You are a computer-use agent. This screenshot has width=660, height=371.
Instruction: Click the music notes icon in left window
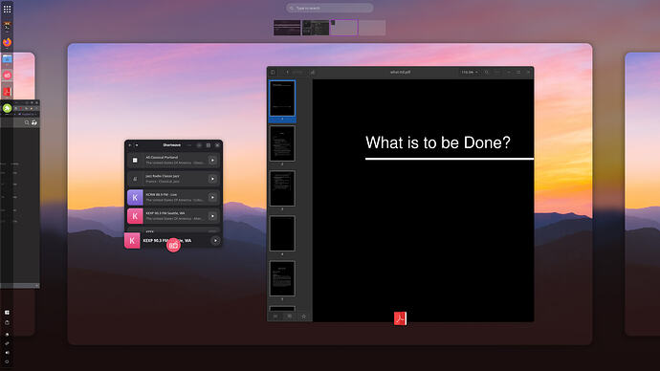[34, 122]
